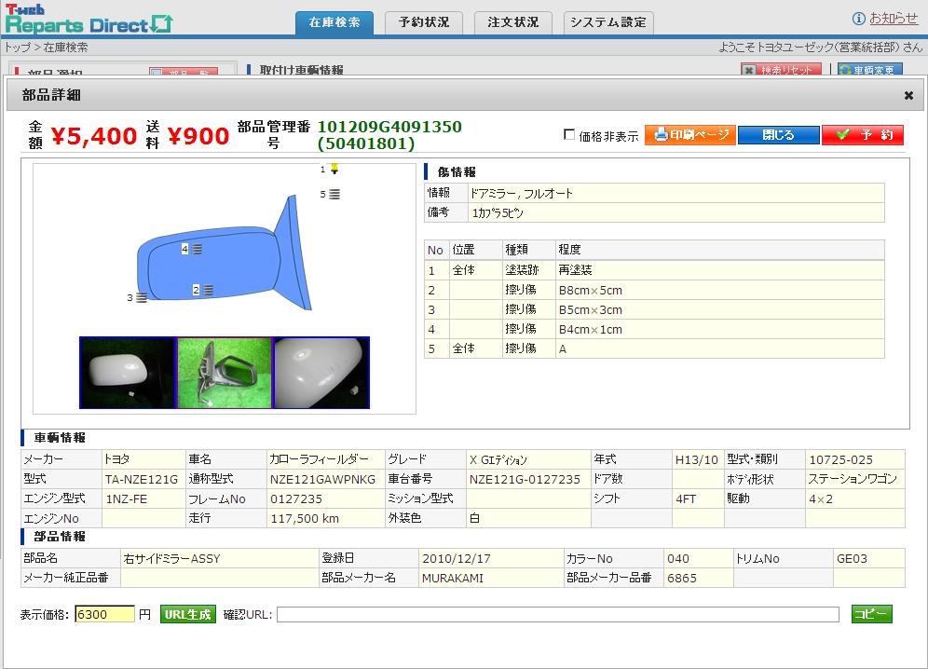Image resolution: width=928 pixels, height=669 pixels.
Task: Open the 予約状況 tab
Action: coord(424,22)
